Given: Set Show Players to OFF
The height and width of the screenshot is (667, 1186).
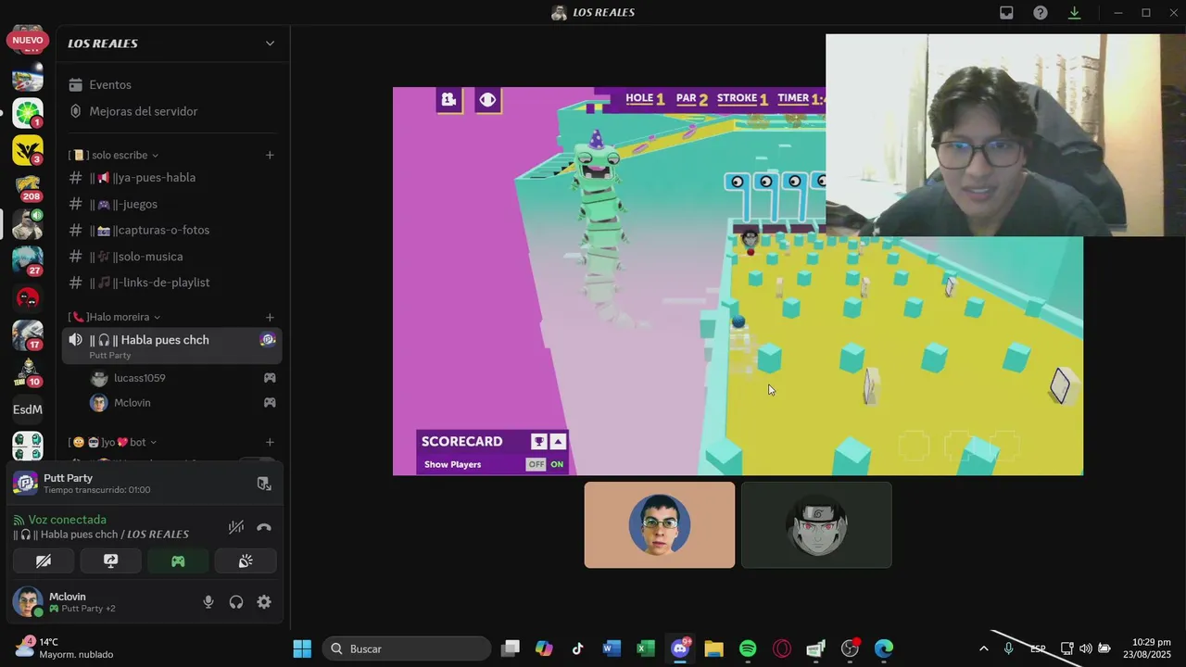Looking at the screenshot, I should 536,464.
